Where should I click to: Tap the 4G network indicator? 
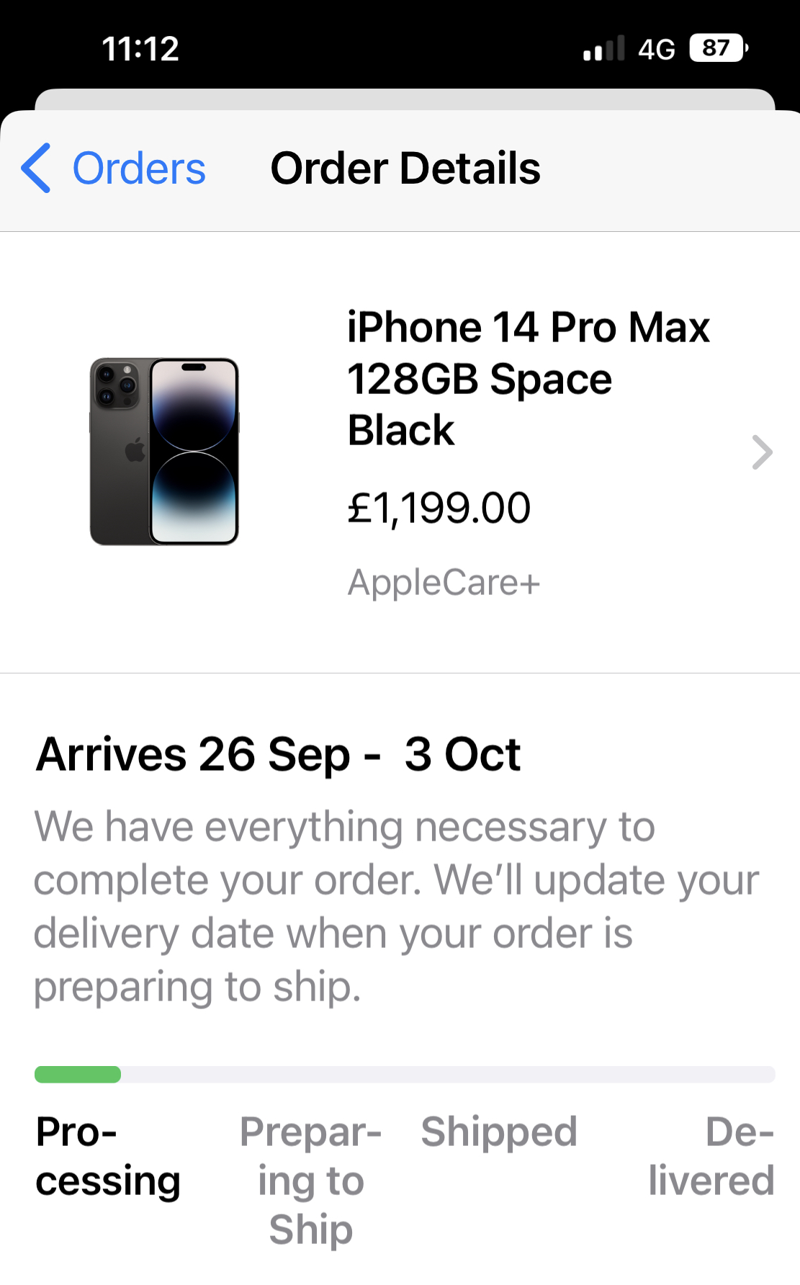click(657, 49)
